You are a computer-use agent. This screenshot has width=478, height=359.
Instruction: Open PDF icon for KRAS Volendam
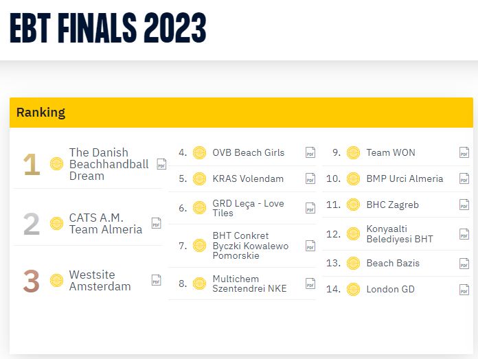[310, 178]
